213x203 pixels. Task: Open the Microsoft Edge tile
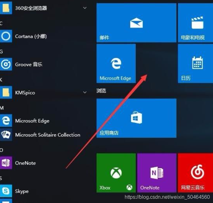click(x=116, y=63)
